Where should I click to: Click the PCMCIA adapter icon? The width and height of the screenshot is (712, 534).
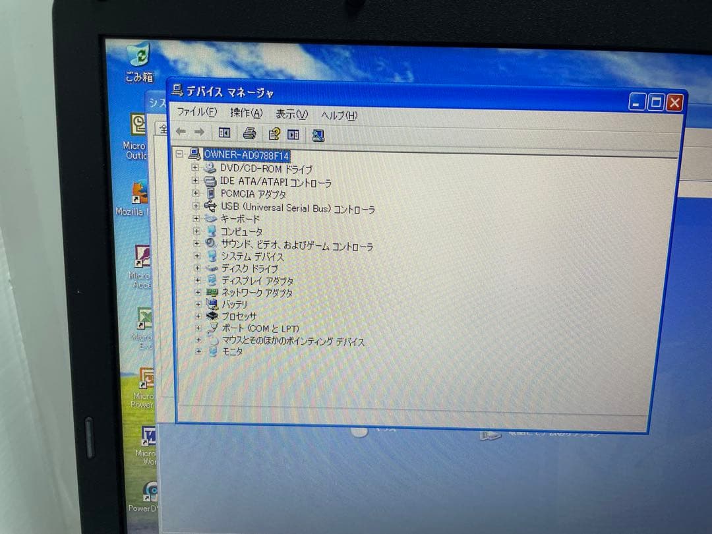click(x=210, y=193)
